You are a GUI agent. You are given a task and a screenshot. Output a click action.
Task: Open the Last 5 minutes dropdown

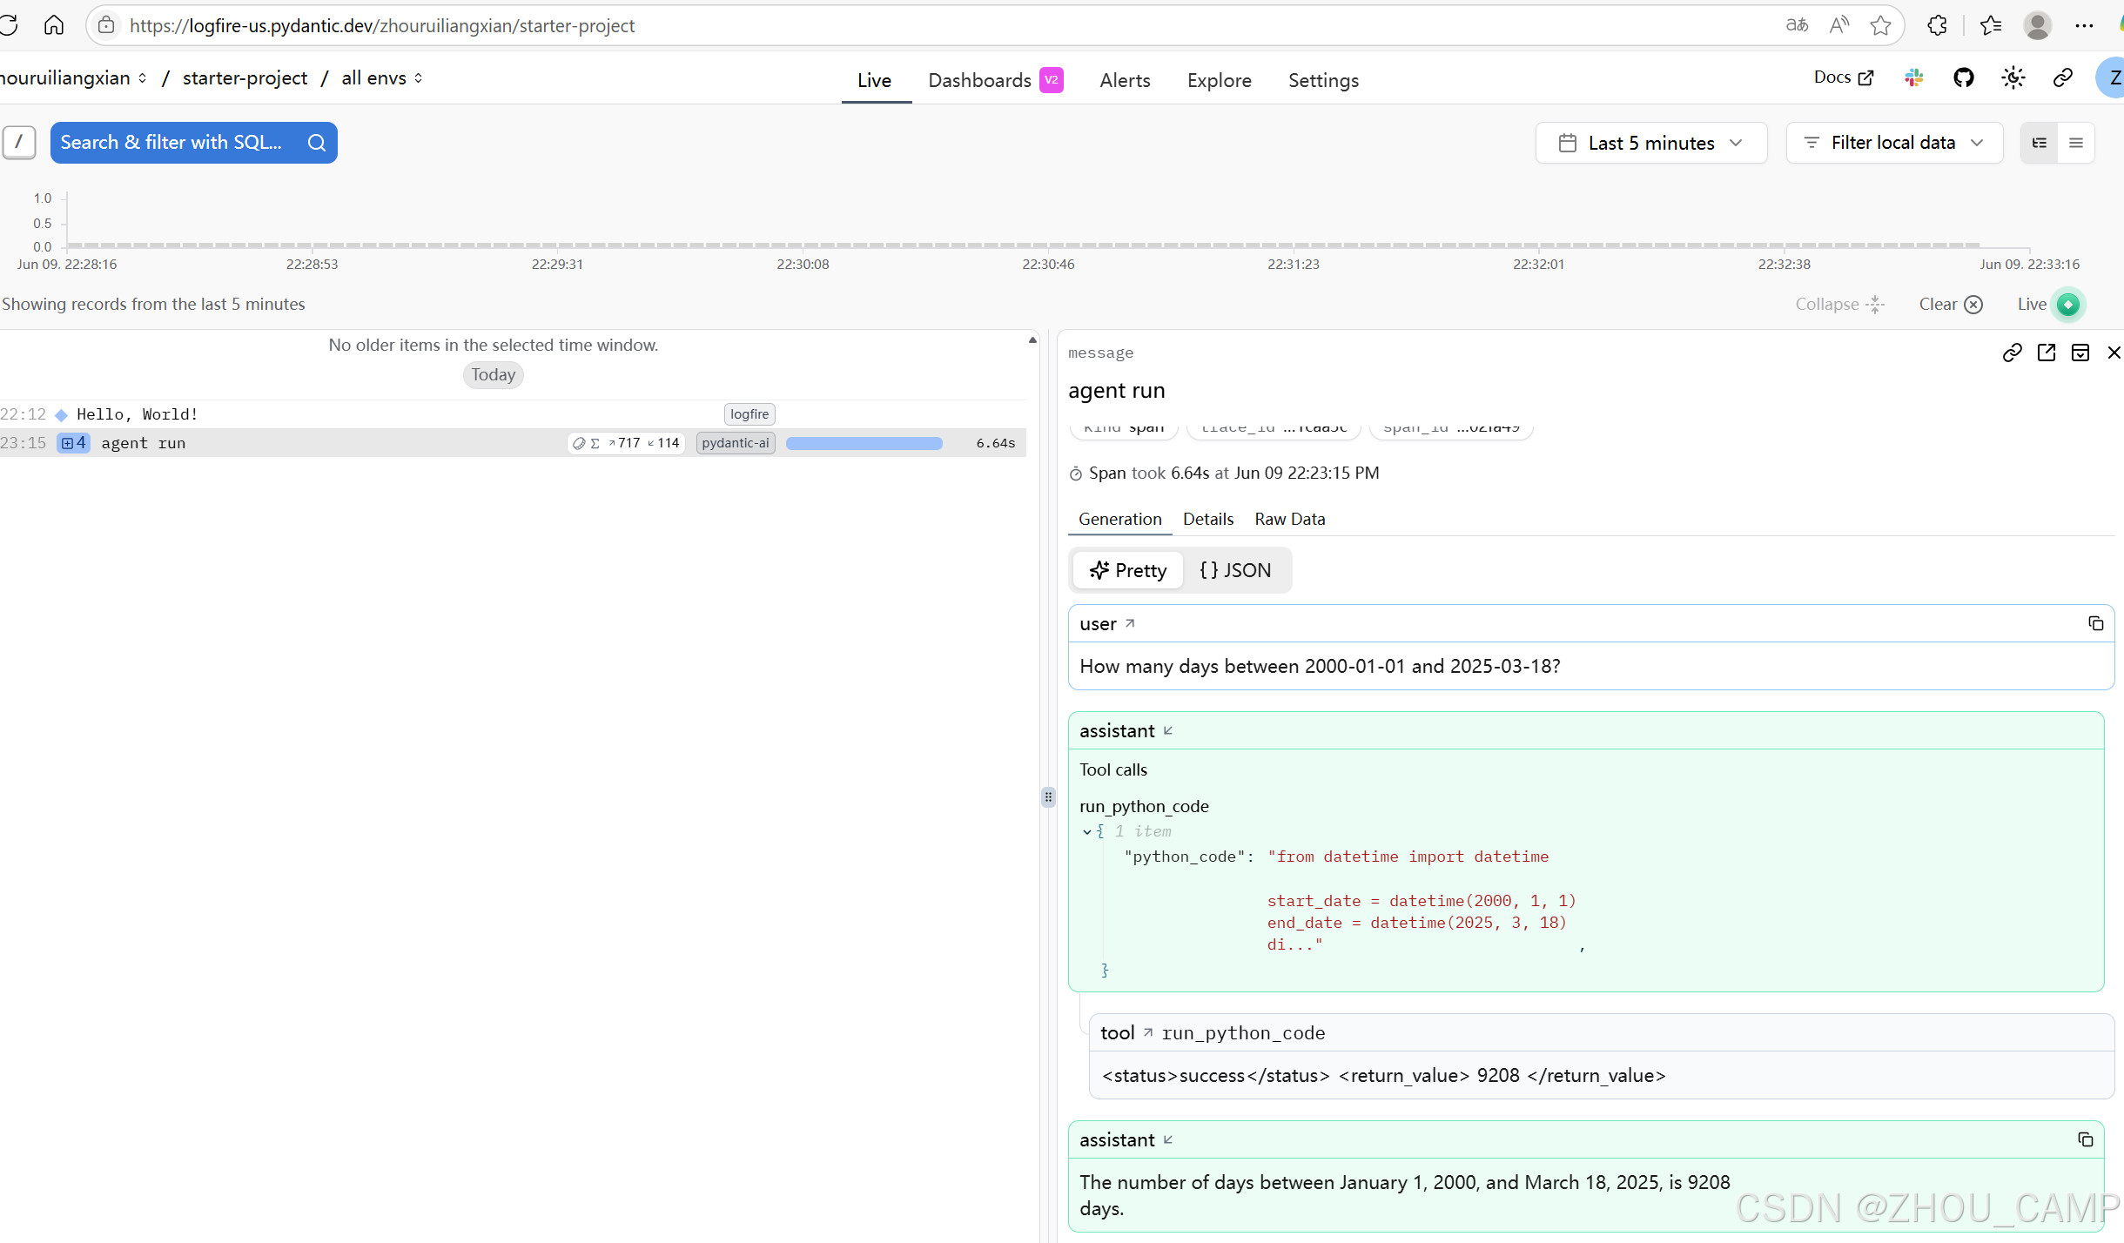[1650, 143]
